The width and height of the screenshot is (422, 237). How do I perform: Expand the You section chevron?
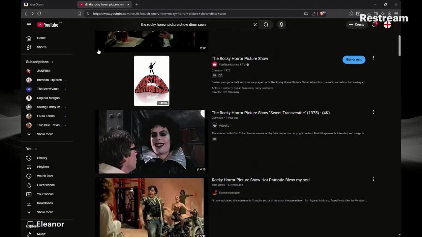click(36, 149)
